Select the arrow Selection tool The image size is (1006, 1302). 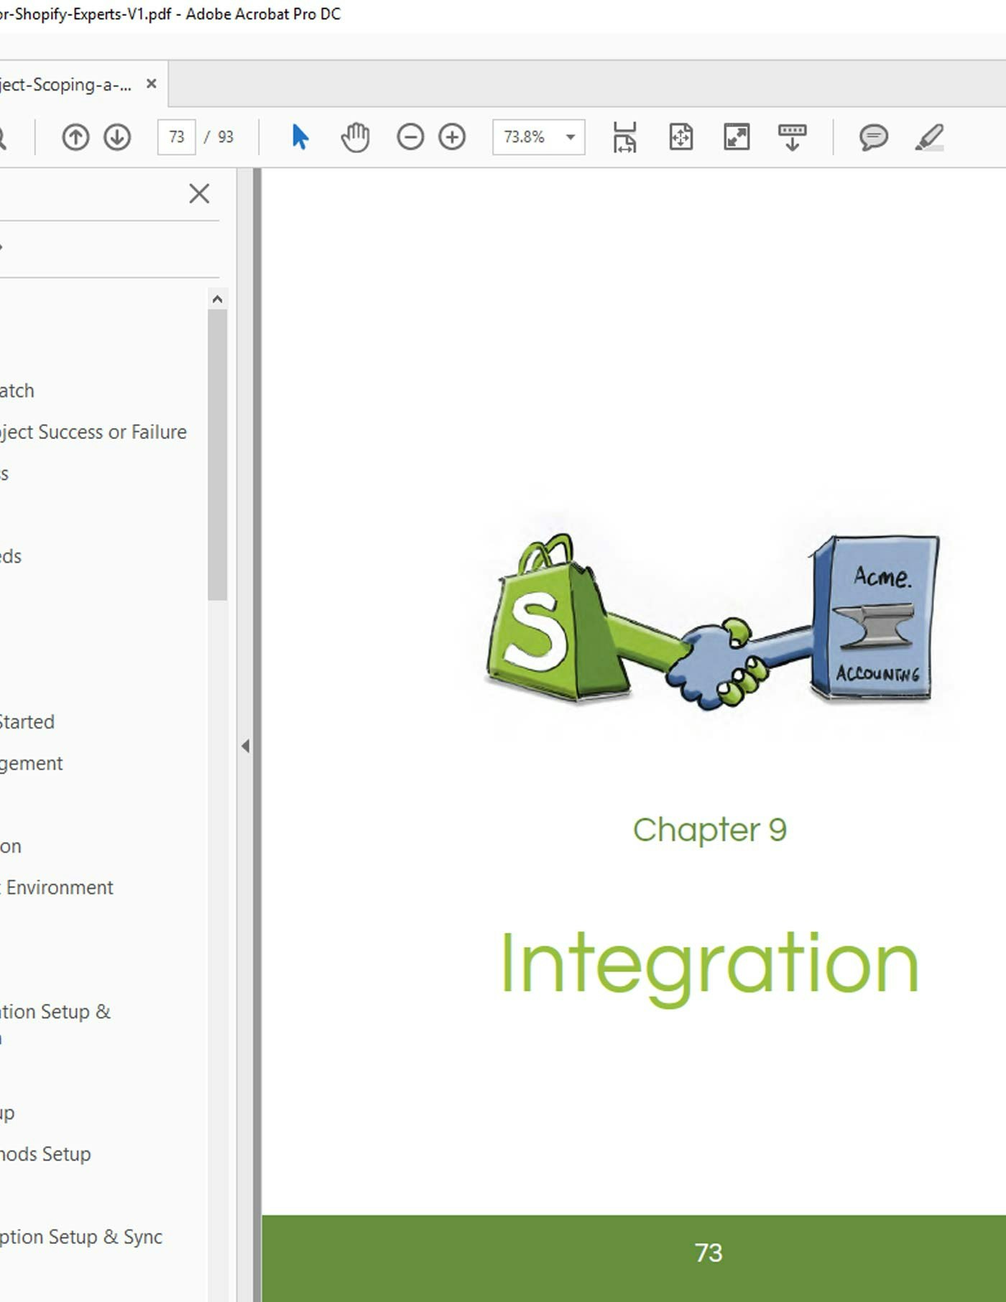pos(300,137)
